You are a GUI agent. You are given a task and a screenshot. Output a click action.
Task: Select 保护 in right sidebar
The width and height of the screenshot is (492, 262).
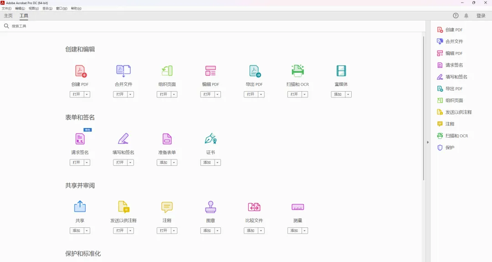[446, 148]
